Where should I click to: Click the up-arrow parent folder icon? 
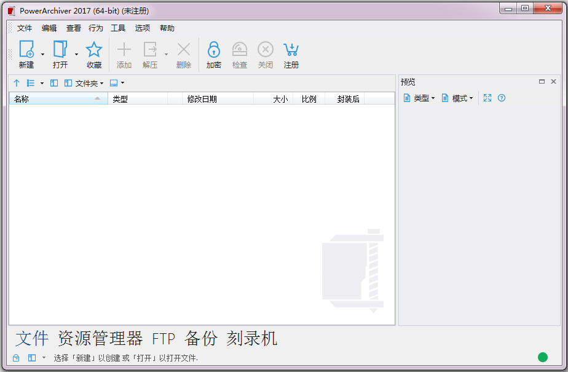tap(15, 82)
